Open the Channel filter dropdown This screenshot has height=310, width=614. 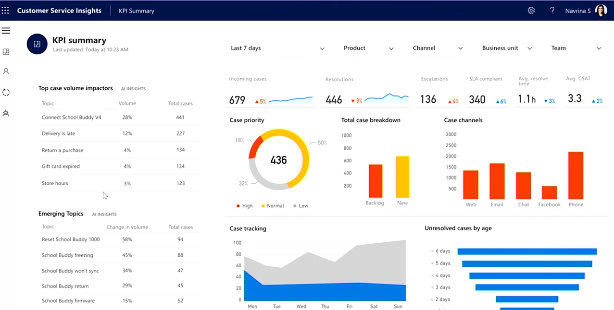coord(438,48)
